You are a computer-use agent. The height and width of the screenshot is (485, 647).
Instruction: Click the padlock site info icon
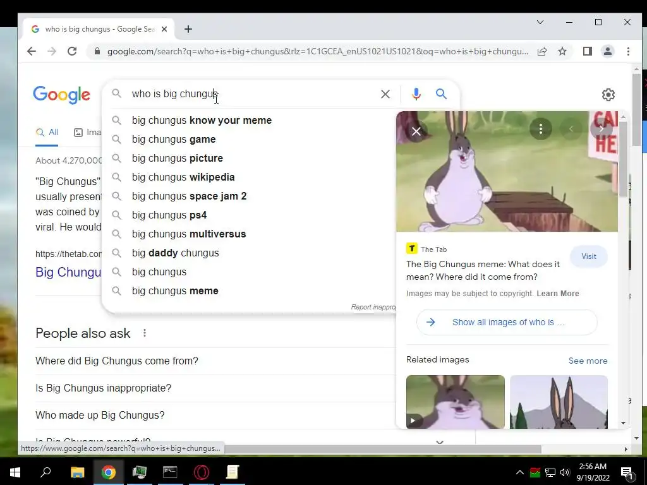(97, 51)
